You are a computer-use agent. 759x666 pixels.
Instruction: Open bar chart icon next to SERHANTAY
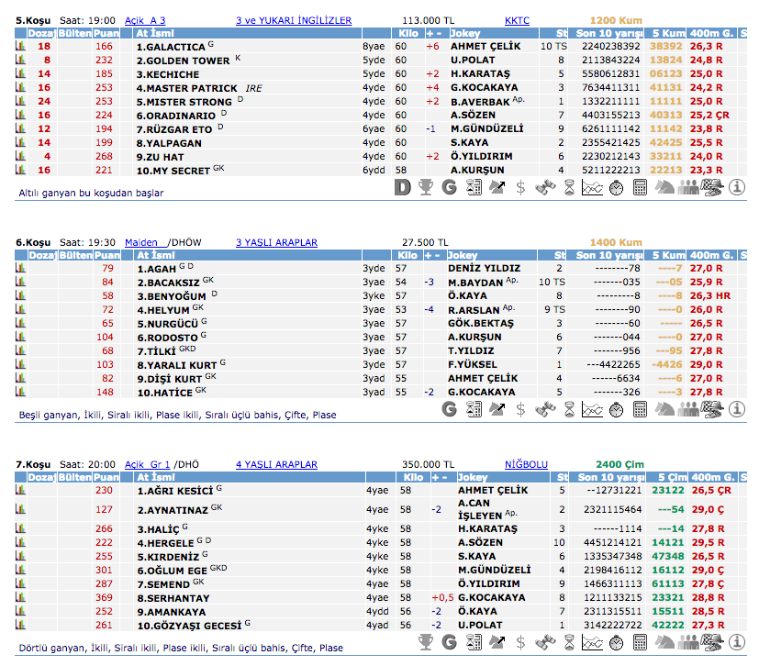(x=20, y=597)
